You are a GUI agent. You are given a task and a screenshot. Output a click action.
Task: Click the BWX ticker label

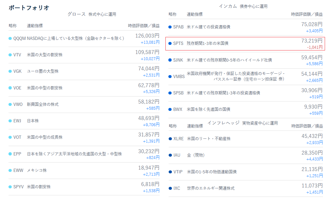point(178,109)
